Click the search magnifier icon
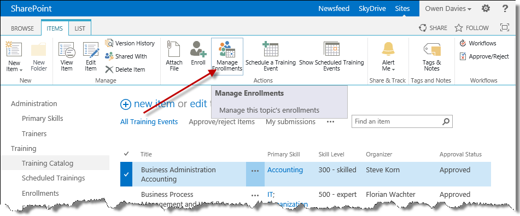This screenshot has height=216, width=520. (446, 121)
